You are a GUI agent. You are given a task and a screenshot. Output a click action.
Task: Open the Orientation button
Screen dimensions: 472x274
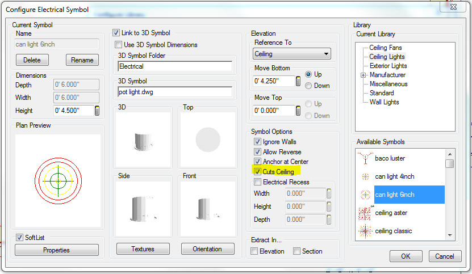click(208, 249)
